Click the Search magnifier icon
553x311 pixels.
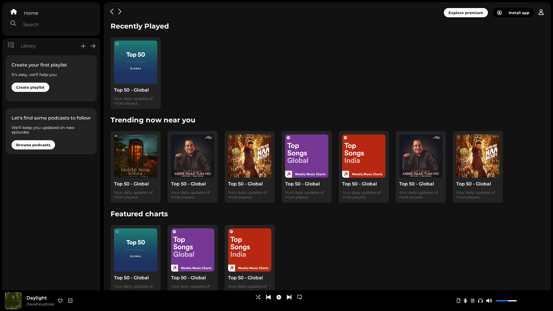(13, 23)
